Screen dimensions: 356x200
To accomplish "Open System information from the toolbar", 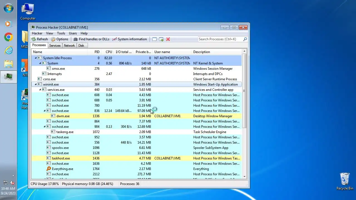I will pos(129,39).
